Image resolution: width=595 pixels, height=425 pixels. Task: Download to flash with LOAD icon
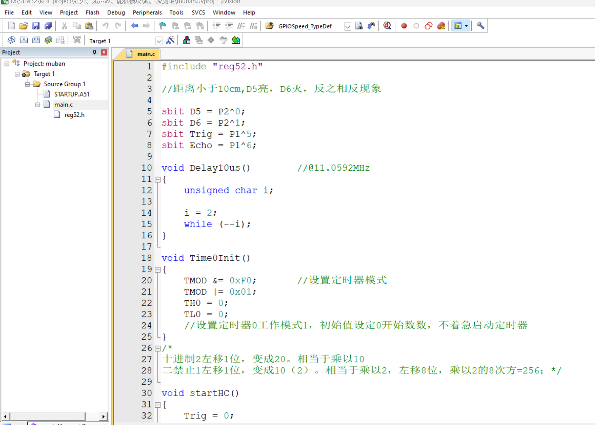(x=77, y=40)
